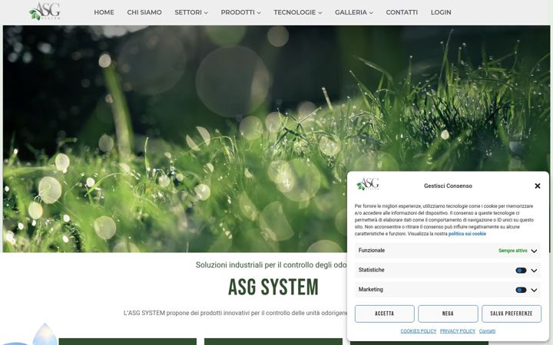
Task: Open the Chi Siamo page
Action: pyautogui.click(x=144, y=12)
